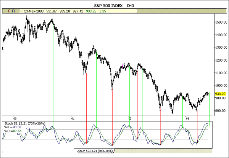The width and height of the screenshot is (229, 158).
Task: Click the S&P 500 INDEX D-D chart title
Action: tap(114, 6)
